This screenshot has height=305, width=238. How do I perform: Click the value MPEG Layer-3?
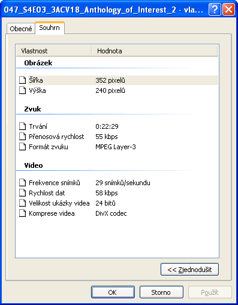click(116, 147)
